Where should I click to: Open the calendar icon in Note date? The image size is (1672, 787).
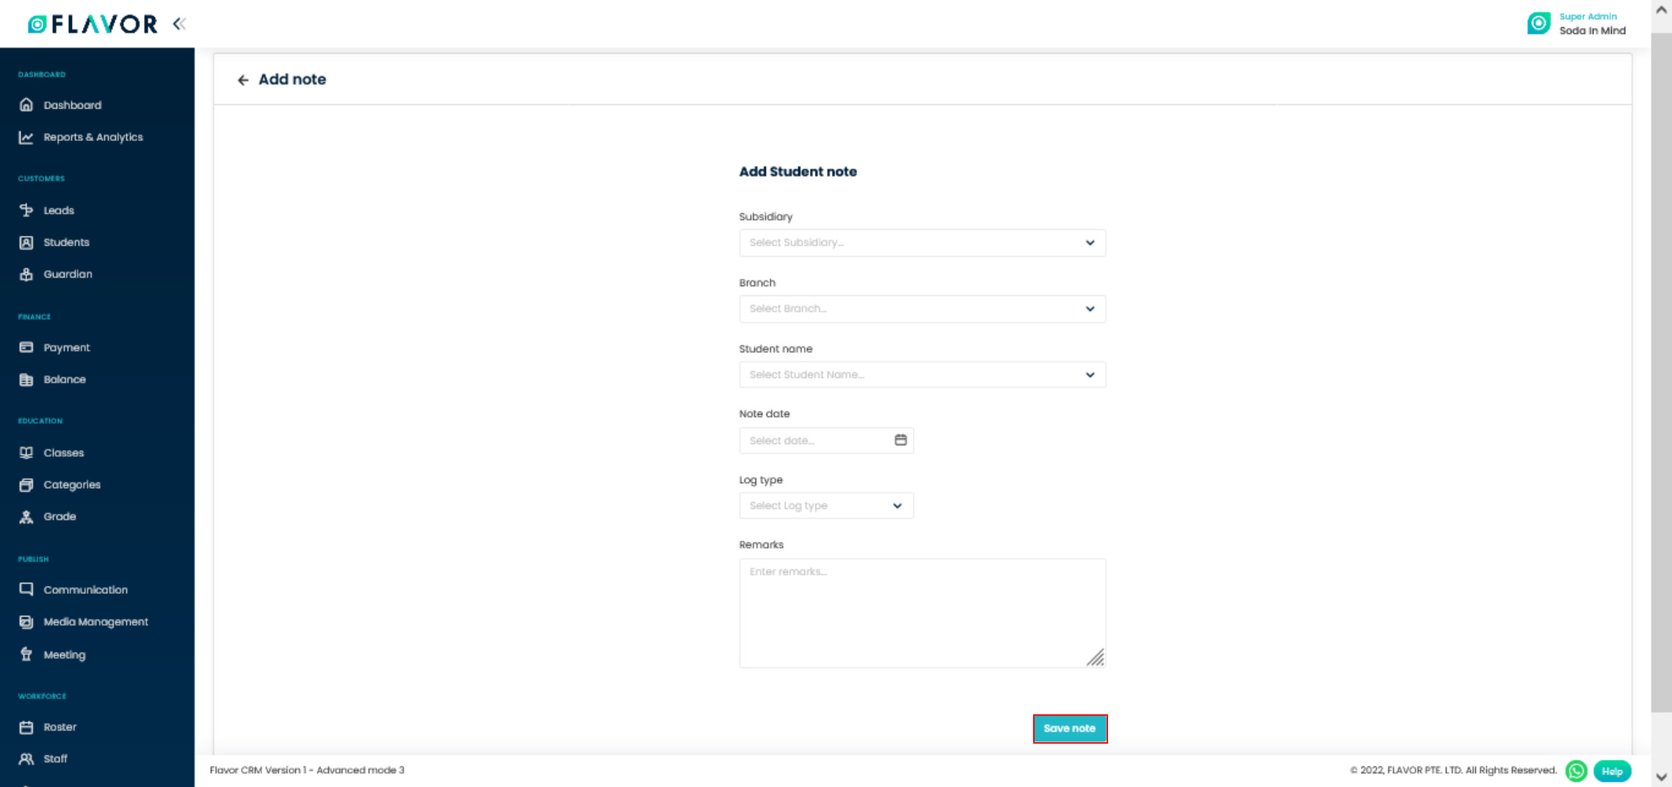pos(900,440)
